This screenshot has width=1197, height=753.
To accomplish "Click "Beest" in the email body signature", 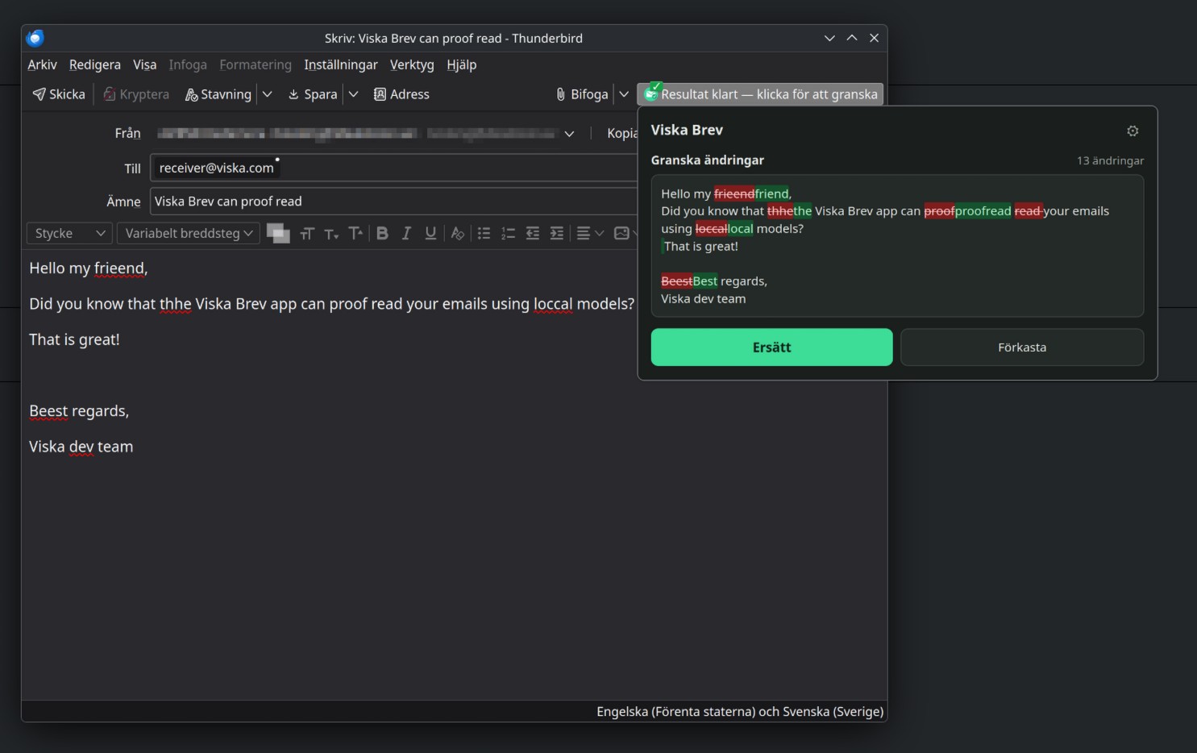I will (x=48, y=411).
